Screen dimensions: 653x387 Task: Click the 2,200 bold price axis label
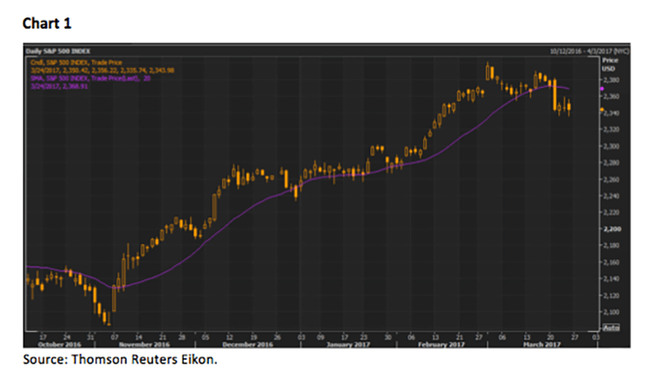click(x=610, y=228)
